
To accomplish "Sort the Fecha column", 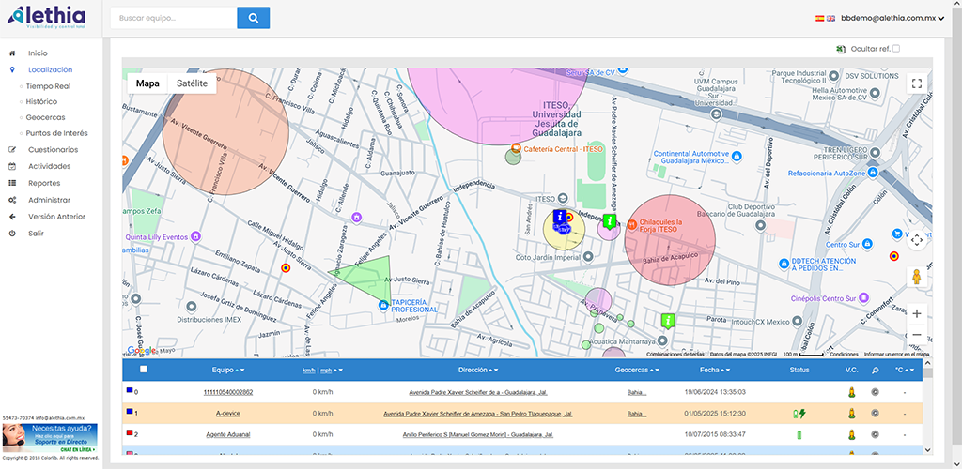I will pyautogui.click(x=715, y=370).
